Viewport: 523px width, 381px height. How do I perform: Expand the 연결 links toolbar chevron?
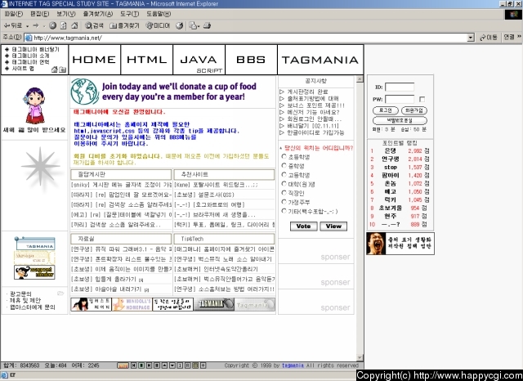520,36
